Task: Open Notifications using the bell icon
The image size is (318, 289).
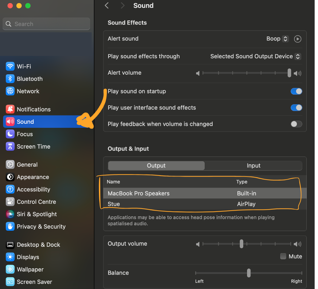Action: 10,109
